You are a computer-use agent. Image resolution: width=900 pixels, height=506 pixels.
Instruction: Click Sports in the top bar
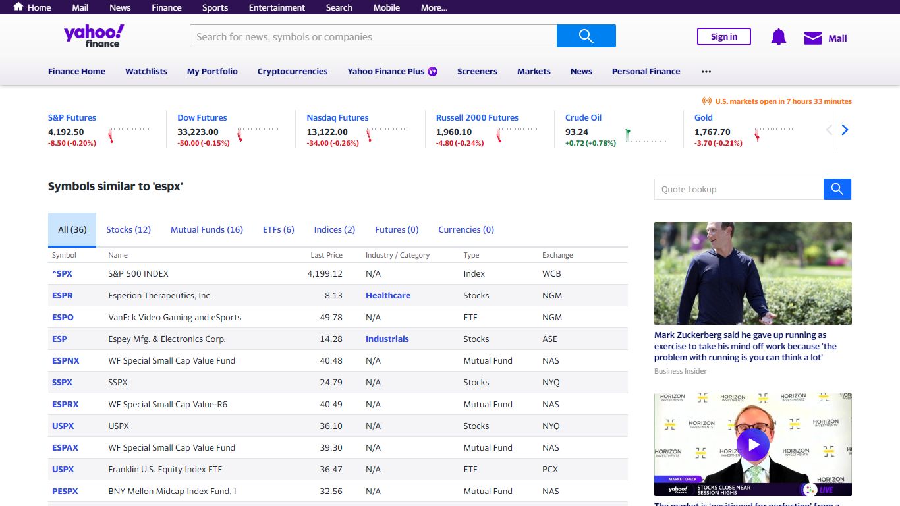[x=215, y=7]
